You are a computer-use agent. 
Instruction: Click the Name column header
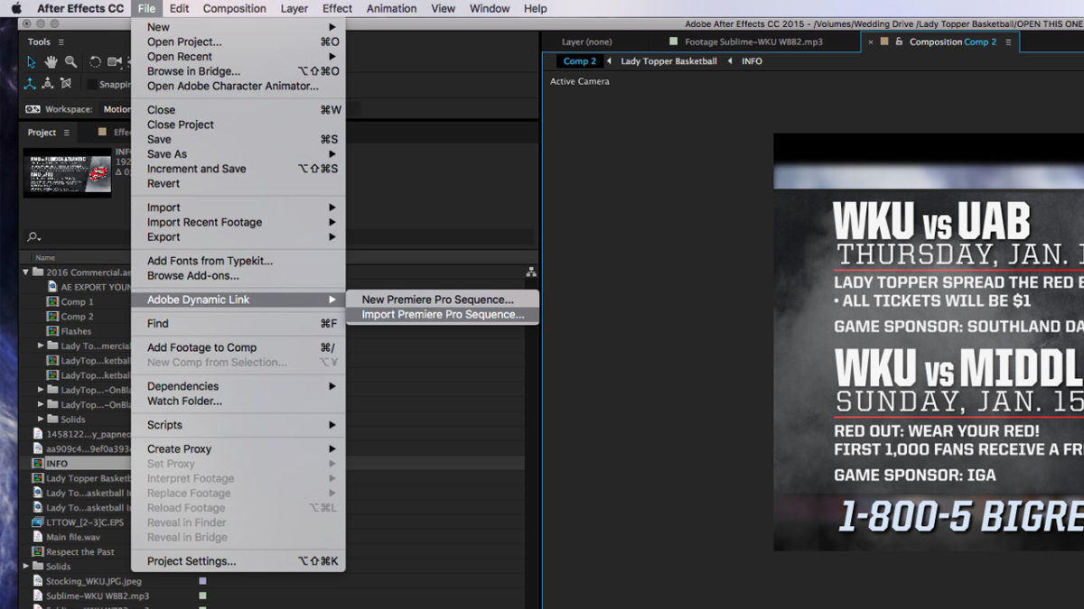(x=45, y=257)
